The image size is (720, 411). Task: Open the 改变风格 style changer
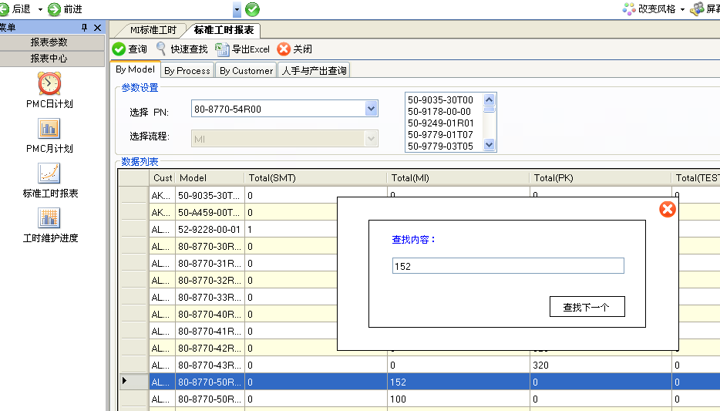[x=649, y=9]
